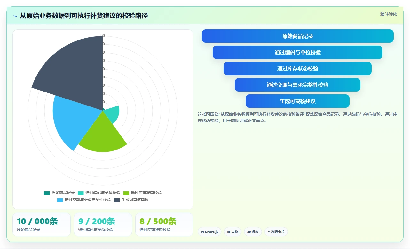
Task: Toggle 通过库存状态校验 legend swatch
Action: click(126, 193)
